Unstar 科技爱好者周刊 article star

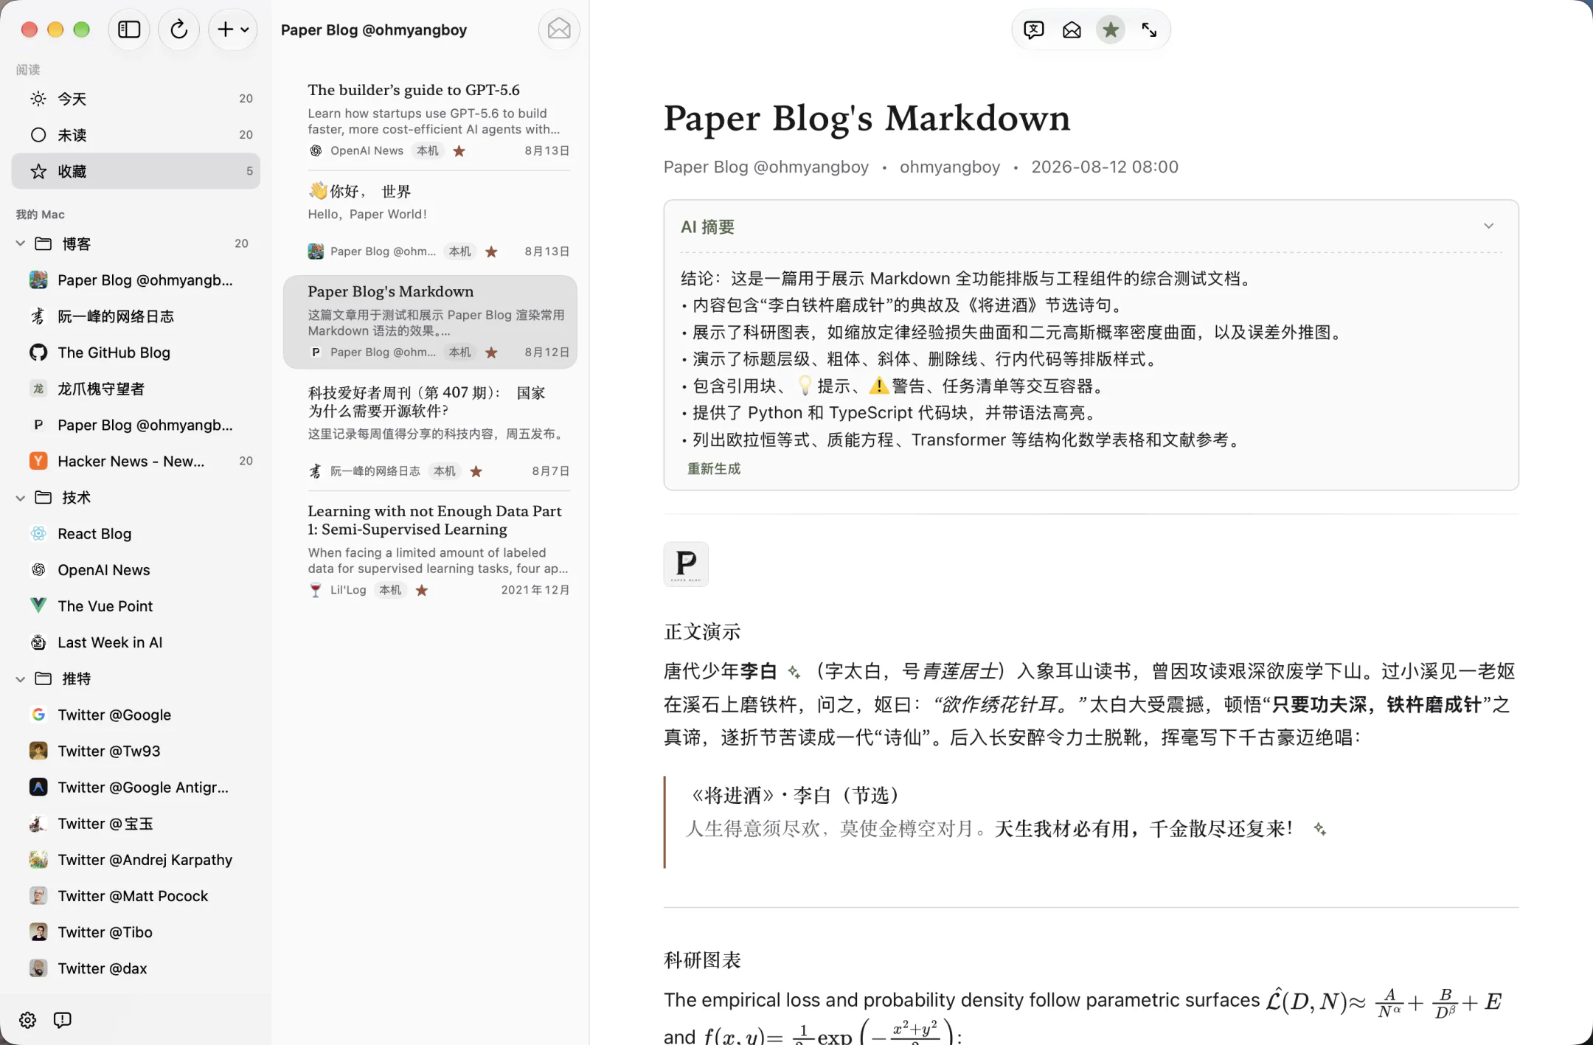tap(476, 471)
